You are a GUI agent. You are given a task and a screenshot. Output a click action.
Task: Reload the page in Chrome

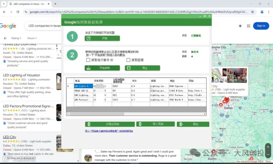click(18, 12)
